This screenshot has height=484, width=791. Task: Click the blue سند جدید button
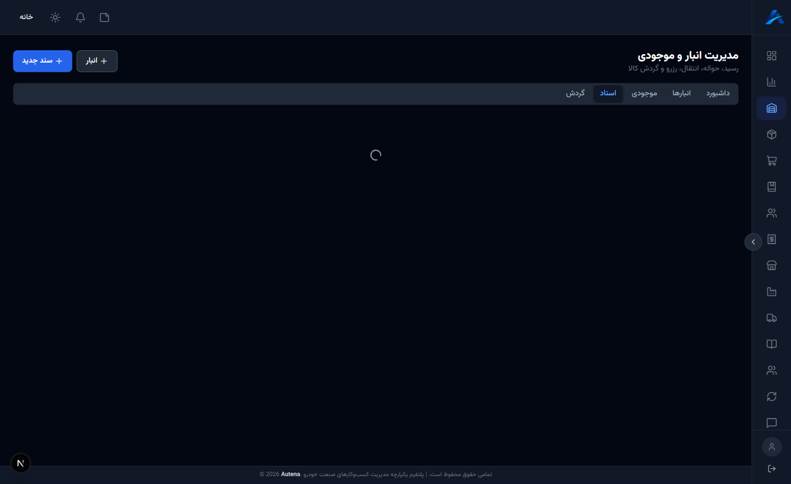pos(42,61)
